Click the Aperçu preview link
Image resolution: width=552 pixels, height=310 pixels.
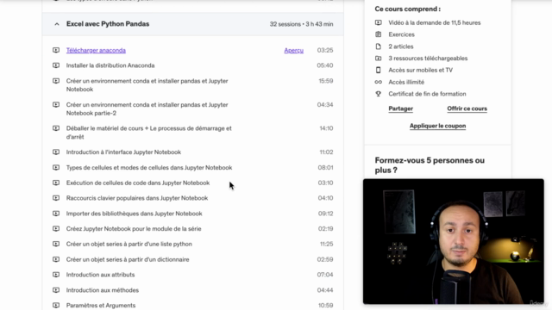[293, 50]
